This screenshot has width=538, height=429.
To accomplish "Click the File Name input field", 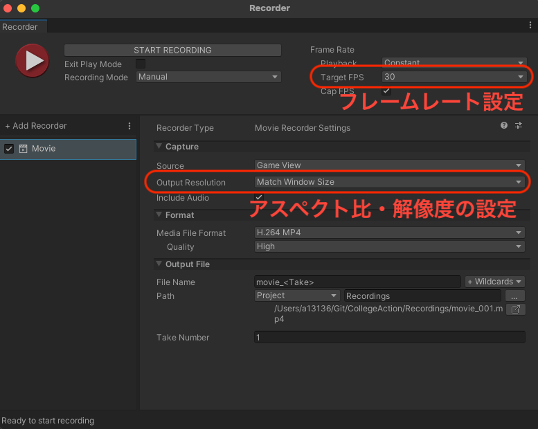I will (x=357, y=282).
